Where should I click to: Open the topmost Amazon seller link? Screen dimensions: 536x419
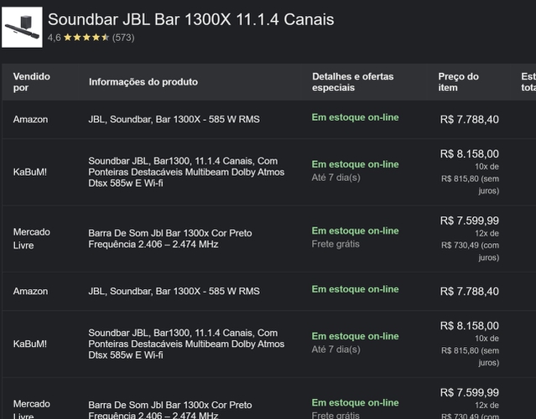30,119
